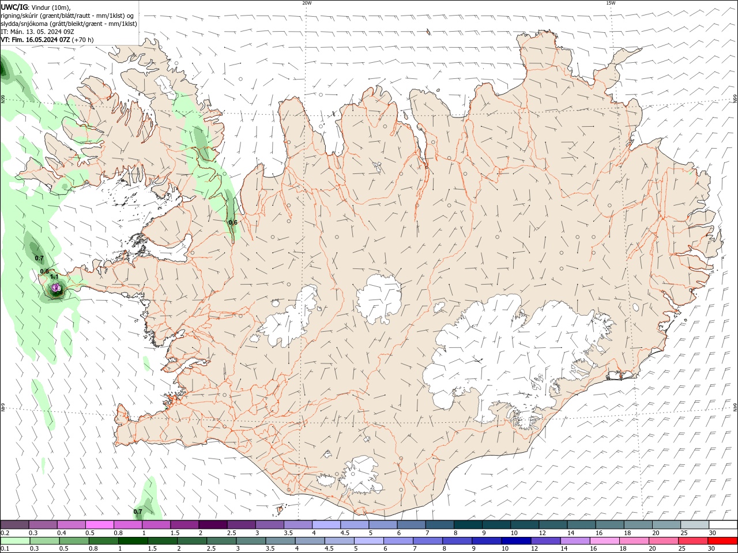Click the "1.1" precipitation value off the west coast
Screen dimensions: 738x553
pos(54,277)
